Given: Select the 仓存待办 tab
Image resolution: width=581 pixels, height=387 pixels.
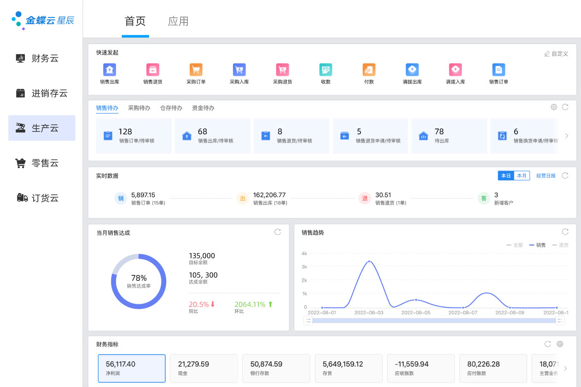Looking at the screenshot, I should coord(171,108).
